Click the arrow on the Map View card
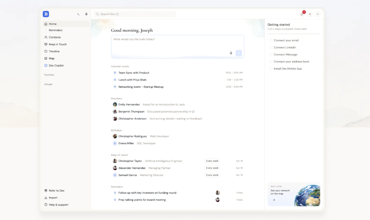The width and height of the screenshot is (370, 220). coord(274,200)
